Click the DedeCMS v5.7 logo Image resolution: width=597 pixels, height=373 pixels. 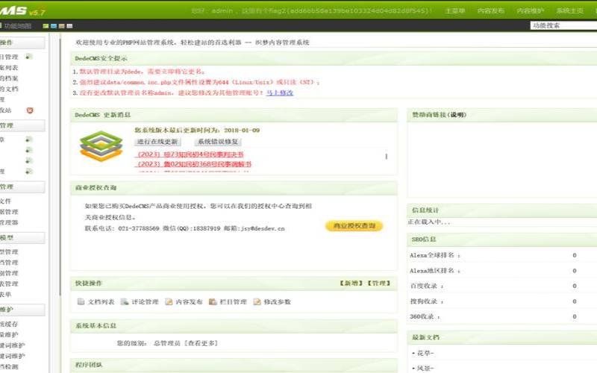tap(22, 10)
